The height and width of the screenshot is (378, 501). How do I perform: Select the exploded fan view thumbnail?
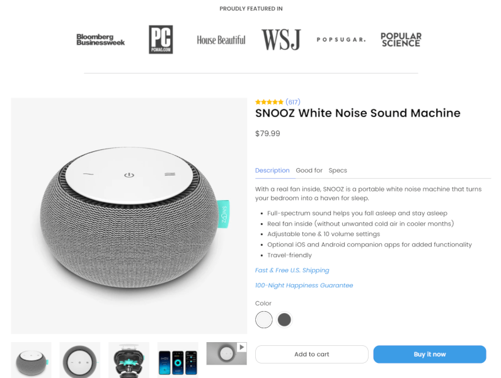(x=129, y=360)
